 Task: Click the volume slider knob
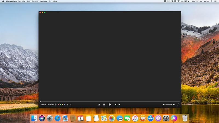coord(171,104)
